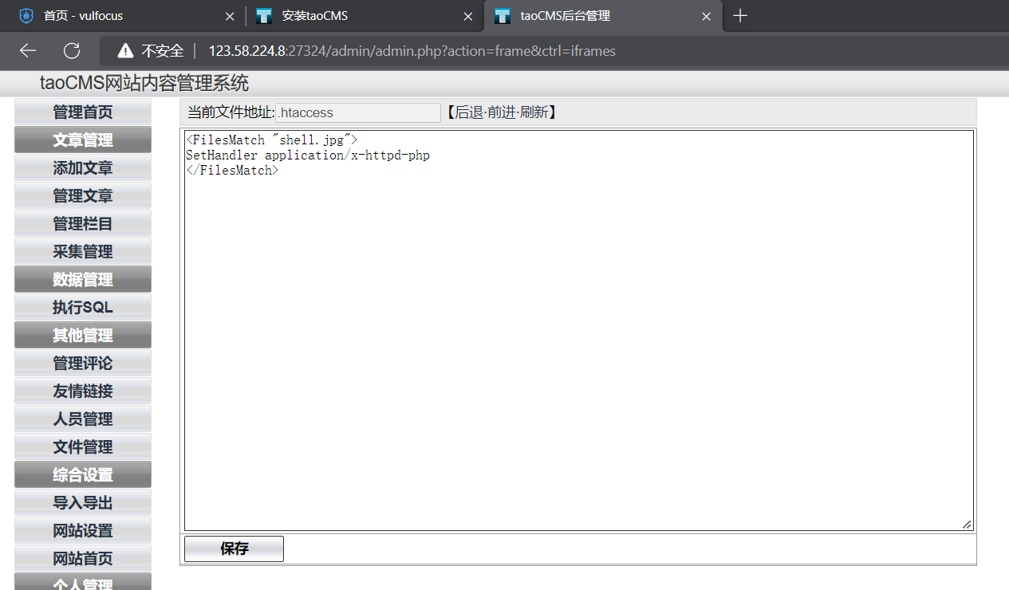
Task: Click the closing </FilesMatch> line
Action: coord(232,171)
